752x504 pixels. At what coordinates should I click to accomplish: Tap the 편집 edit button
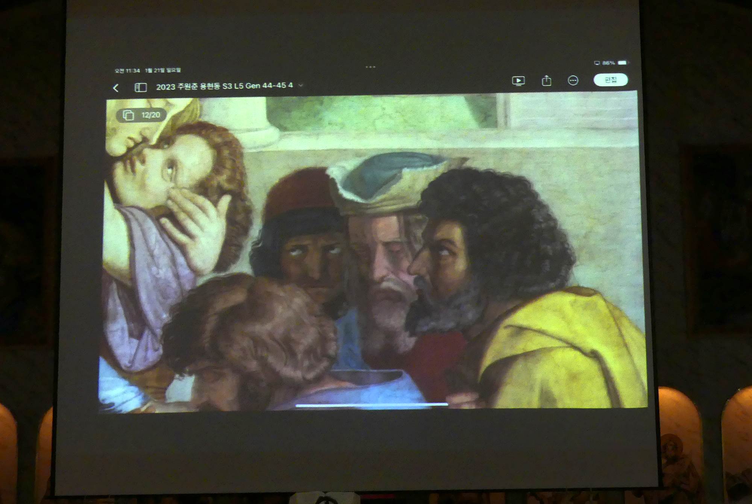click(611, 79)
